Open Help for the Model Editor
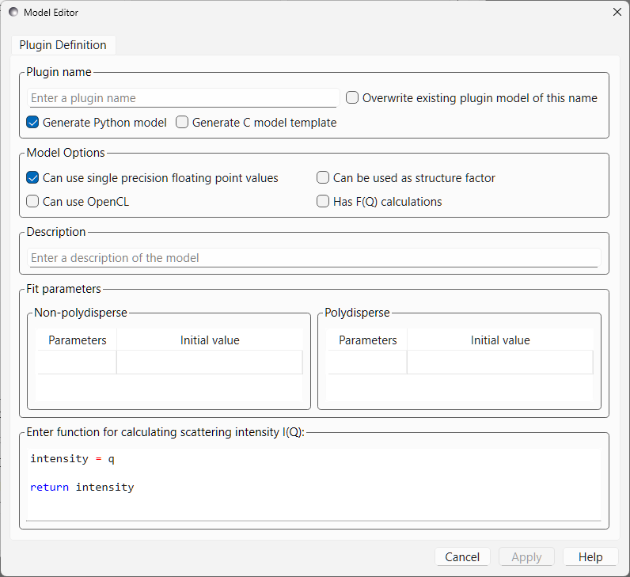 click(590, 557)
